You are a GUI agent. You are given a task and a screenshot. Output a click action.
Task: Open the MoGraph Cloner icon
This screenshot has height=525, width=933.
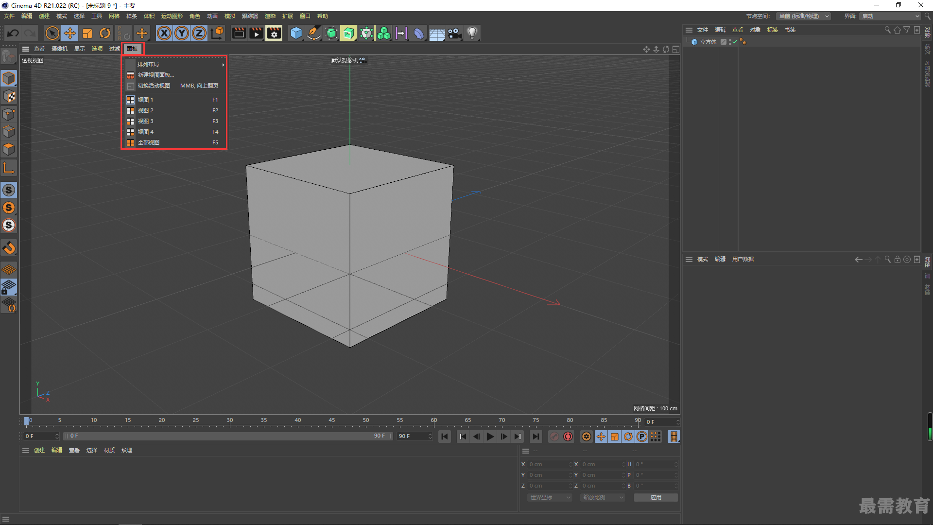point(366,33)
